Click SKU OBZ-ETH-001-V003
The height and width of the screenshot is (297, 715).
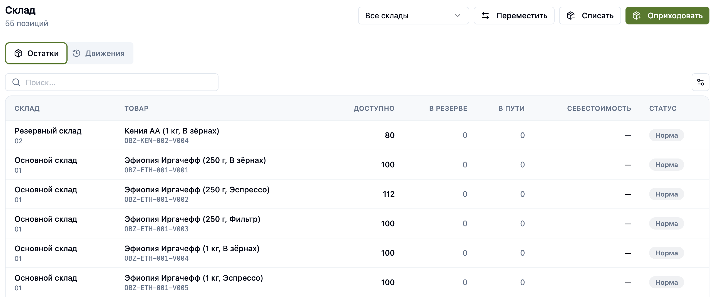157,229
